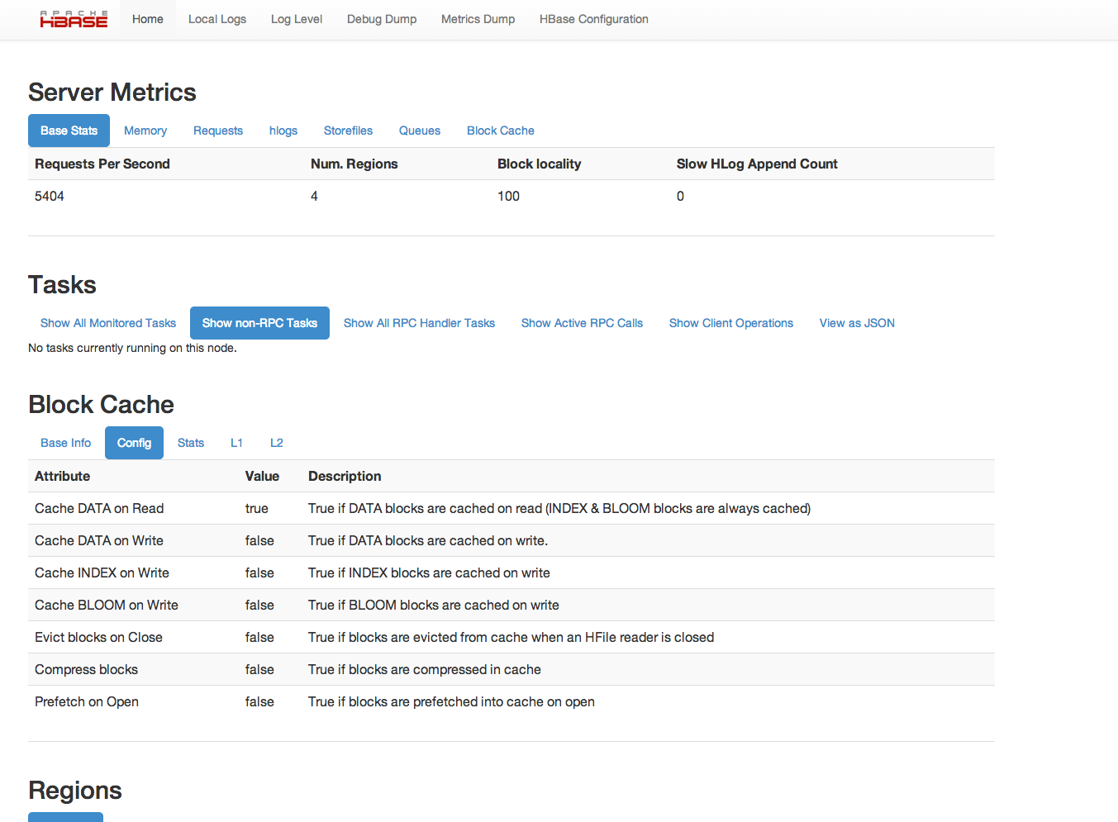Viewport: 1118px width, 822px height.
Task: Open the Metrics Dump link
Action: tap(478, 19)
